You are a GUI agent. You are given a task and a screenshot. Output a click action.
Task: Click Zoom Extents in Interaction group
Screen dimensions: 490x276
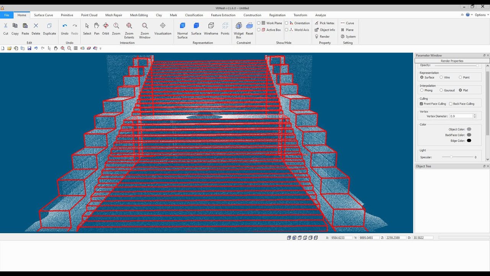pyautogui.click(x=129, y=26)
